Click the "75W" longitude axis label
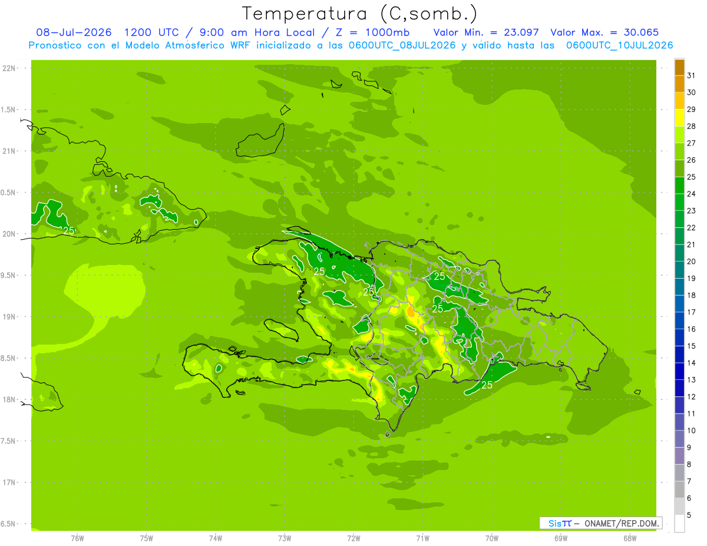The height and width of the screenshot is (546, 707). pos(147,538)
